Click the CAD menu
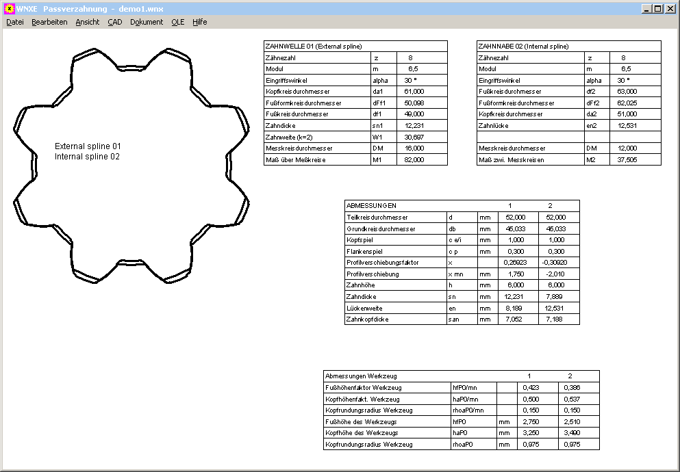 [115, 22]
